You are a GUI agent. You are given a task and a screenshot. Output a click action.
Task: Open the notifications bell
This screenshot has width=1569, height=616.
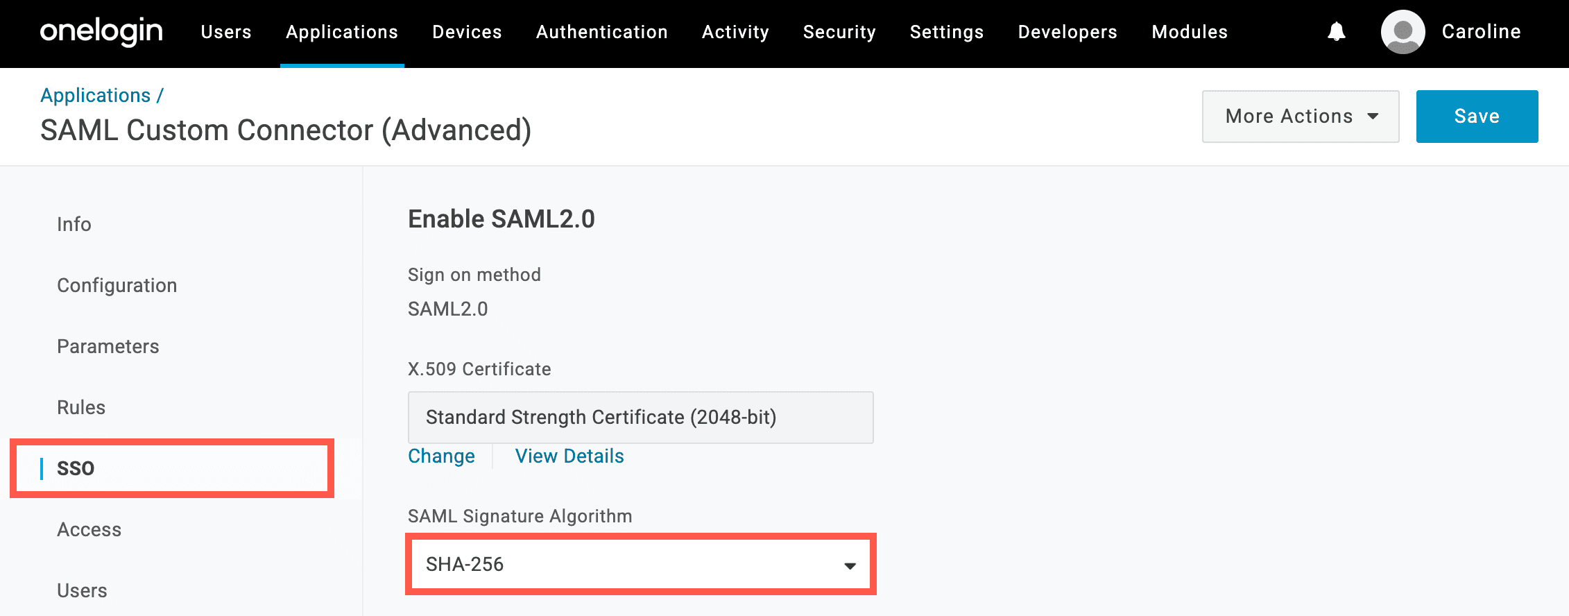click(x=1336, y=32)
